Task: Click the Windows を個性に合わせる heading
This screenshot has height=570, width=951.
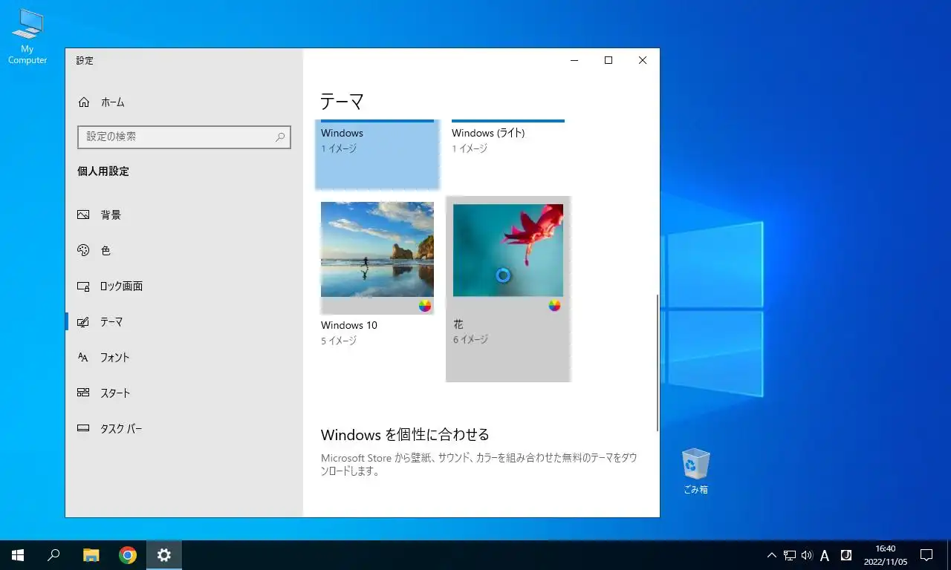Action: [405, 434]
